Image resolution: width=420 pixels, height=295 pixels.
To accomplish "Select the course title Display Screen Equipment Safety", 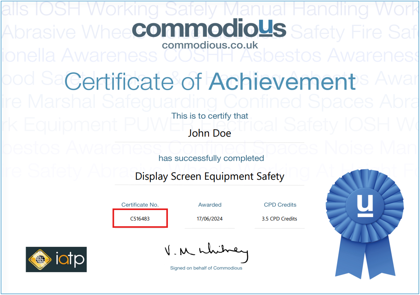I will [210, 176].
